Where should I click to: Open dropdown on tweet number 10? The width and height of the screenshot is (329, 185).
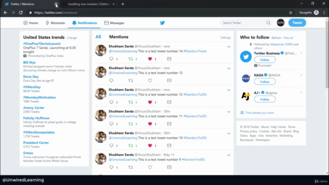(x=229, y=134)
